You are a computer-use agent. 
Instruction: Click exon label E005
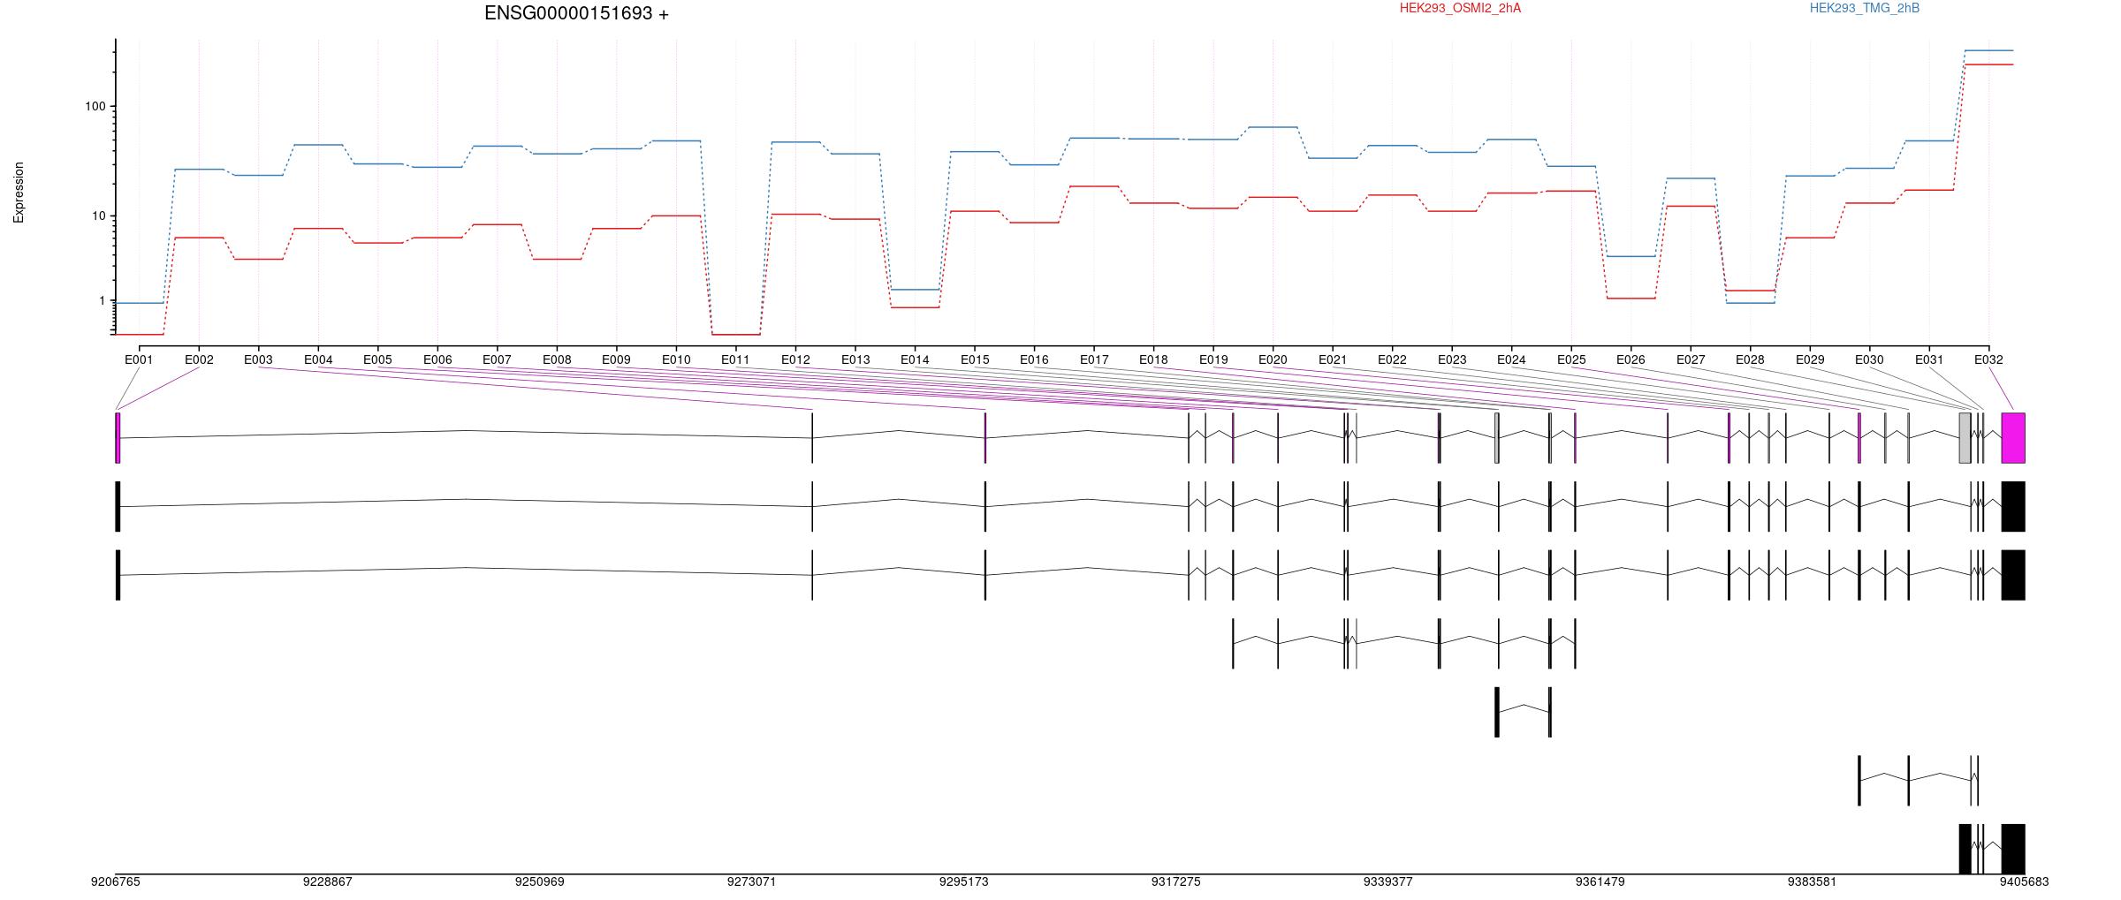coord(377,359)
